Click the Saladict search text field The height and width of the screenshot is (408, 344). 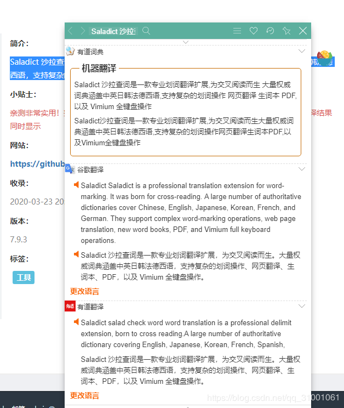pyautogui.click(x=113, y=31)
